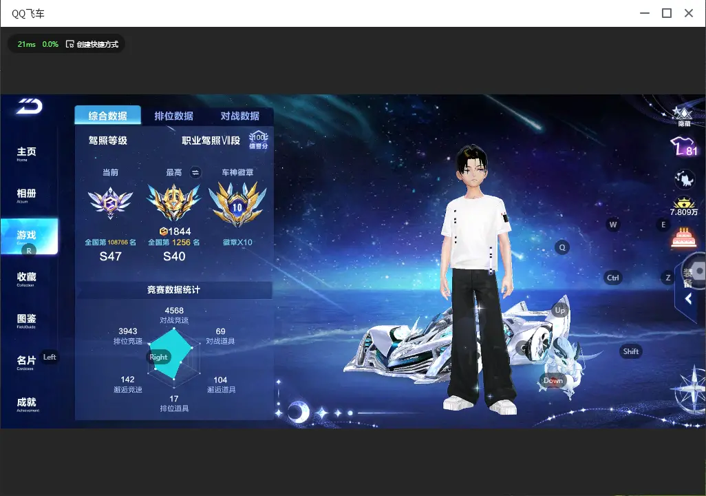Click the S47 season label

110,256
